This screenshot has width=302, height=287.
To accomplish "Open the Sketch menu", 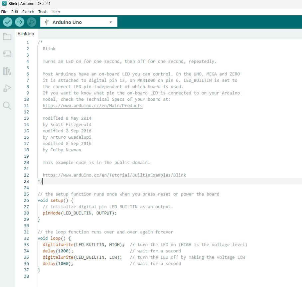I will [28, 12].
